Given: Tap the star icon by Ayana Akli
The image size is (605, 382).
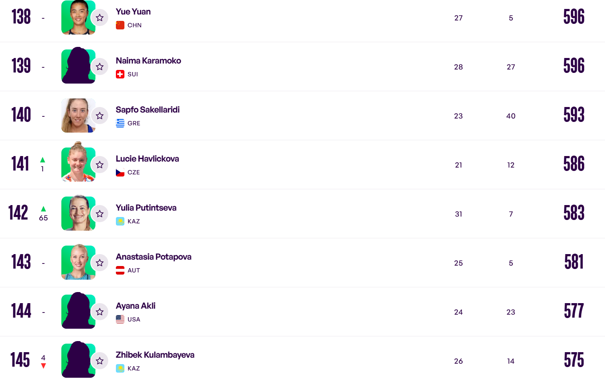Looking at the screenshot, I should pyautogui.click(x=100, y=312).
